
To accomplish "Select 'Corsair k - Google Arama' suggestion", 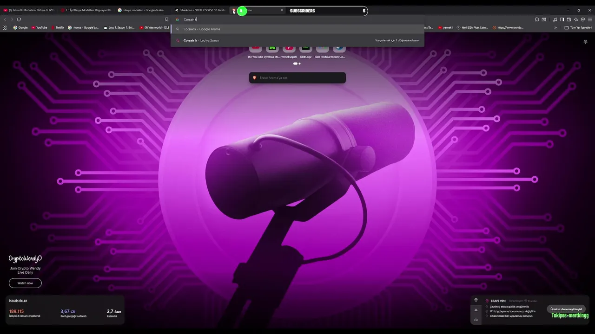I will click(297, 29).
